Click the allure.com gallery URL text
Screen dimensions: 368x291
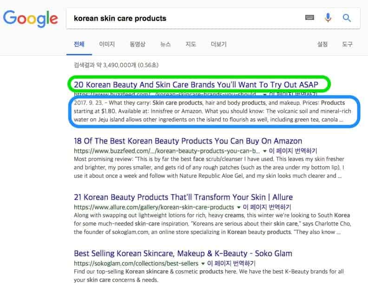point(154,207)
